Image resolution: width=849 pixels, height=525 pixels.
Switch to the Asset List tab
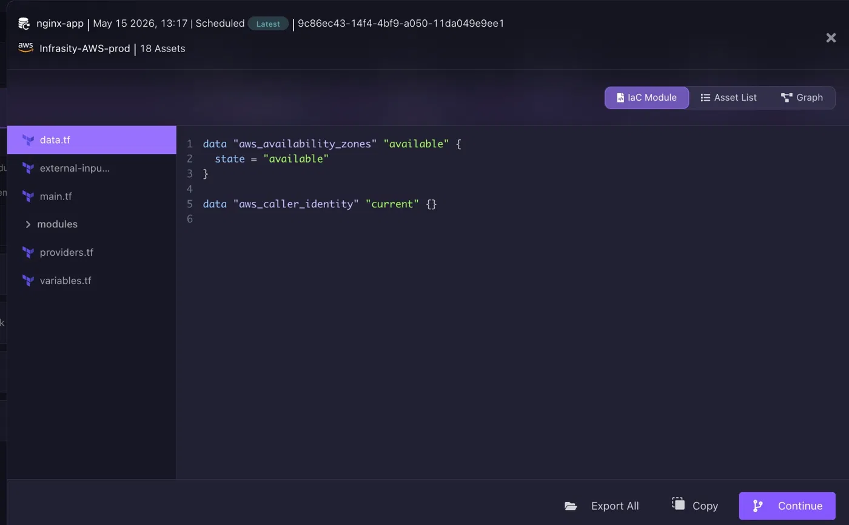point(728,98)
